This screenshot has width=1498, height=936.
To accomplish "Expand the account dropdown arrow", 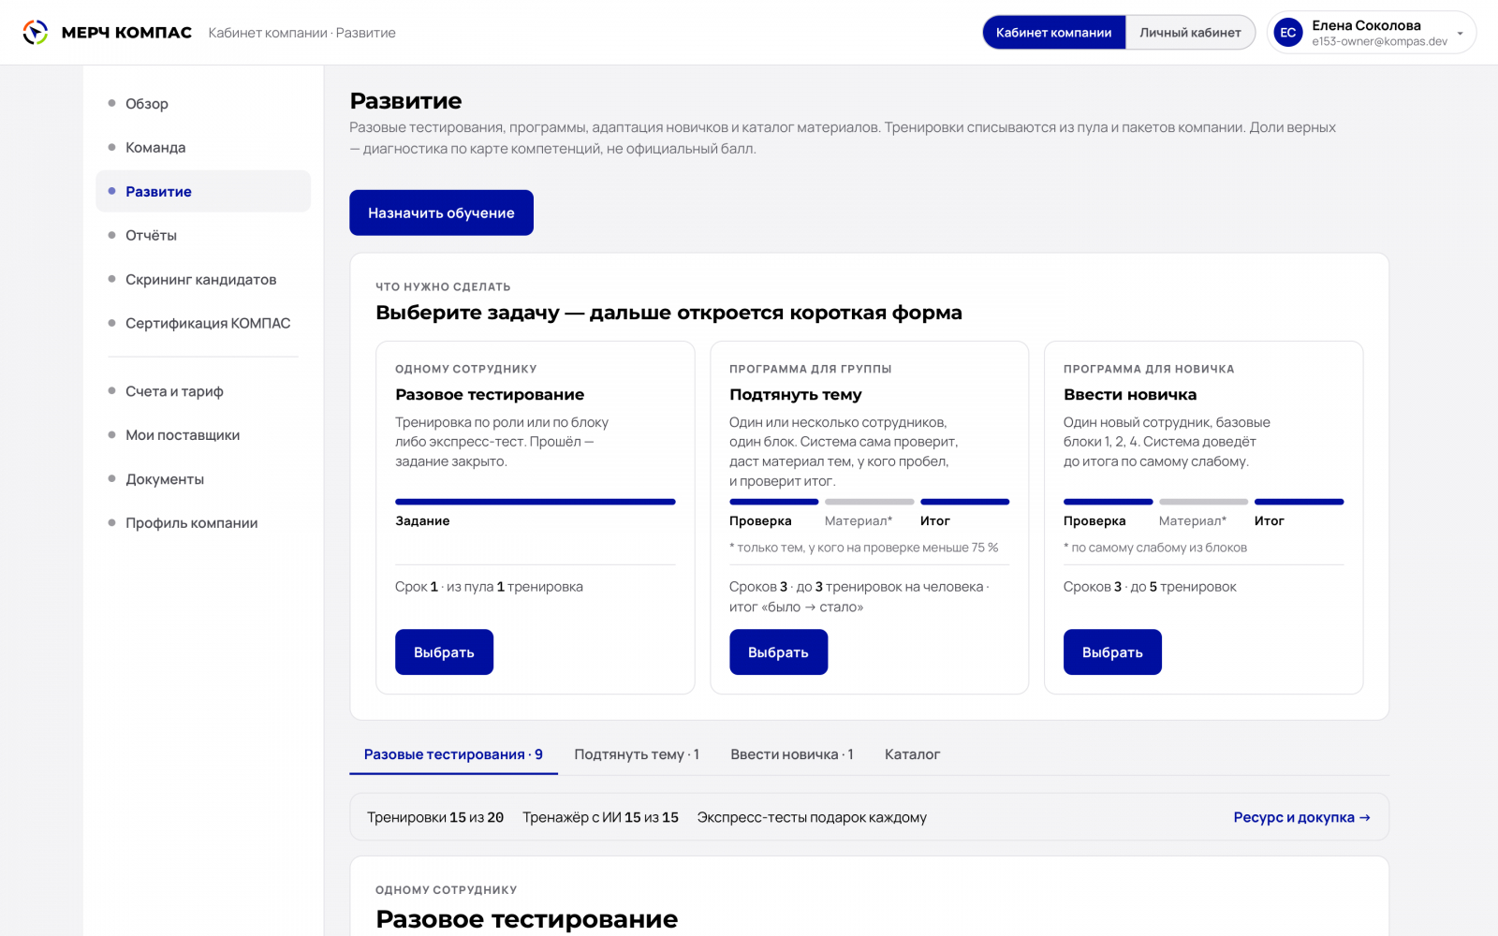I will [1460, 34].
